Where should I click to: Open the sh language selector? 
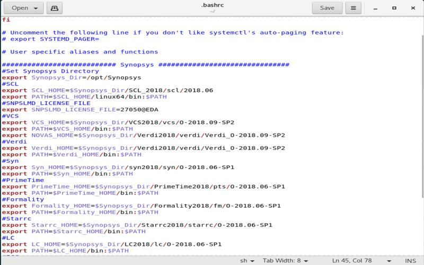coord(247,261)
